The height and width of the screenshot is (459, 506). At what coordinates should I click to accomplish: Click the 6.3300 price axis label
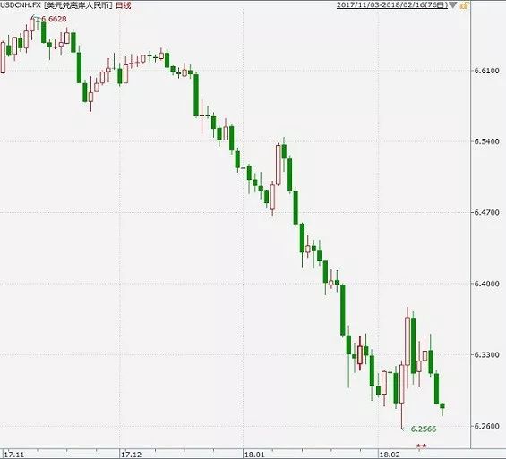point(486,354)
